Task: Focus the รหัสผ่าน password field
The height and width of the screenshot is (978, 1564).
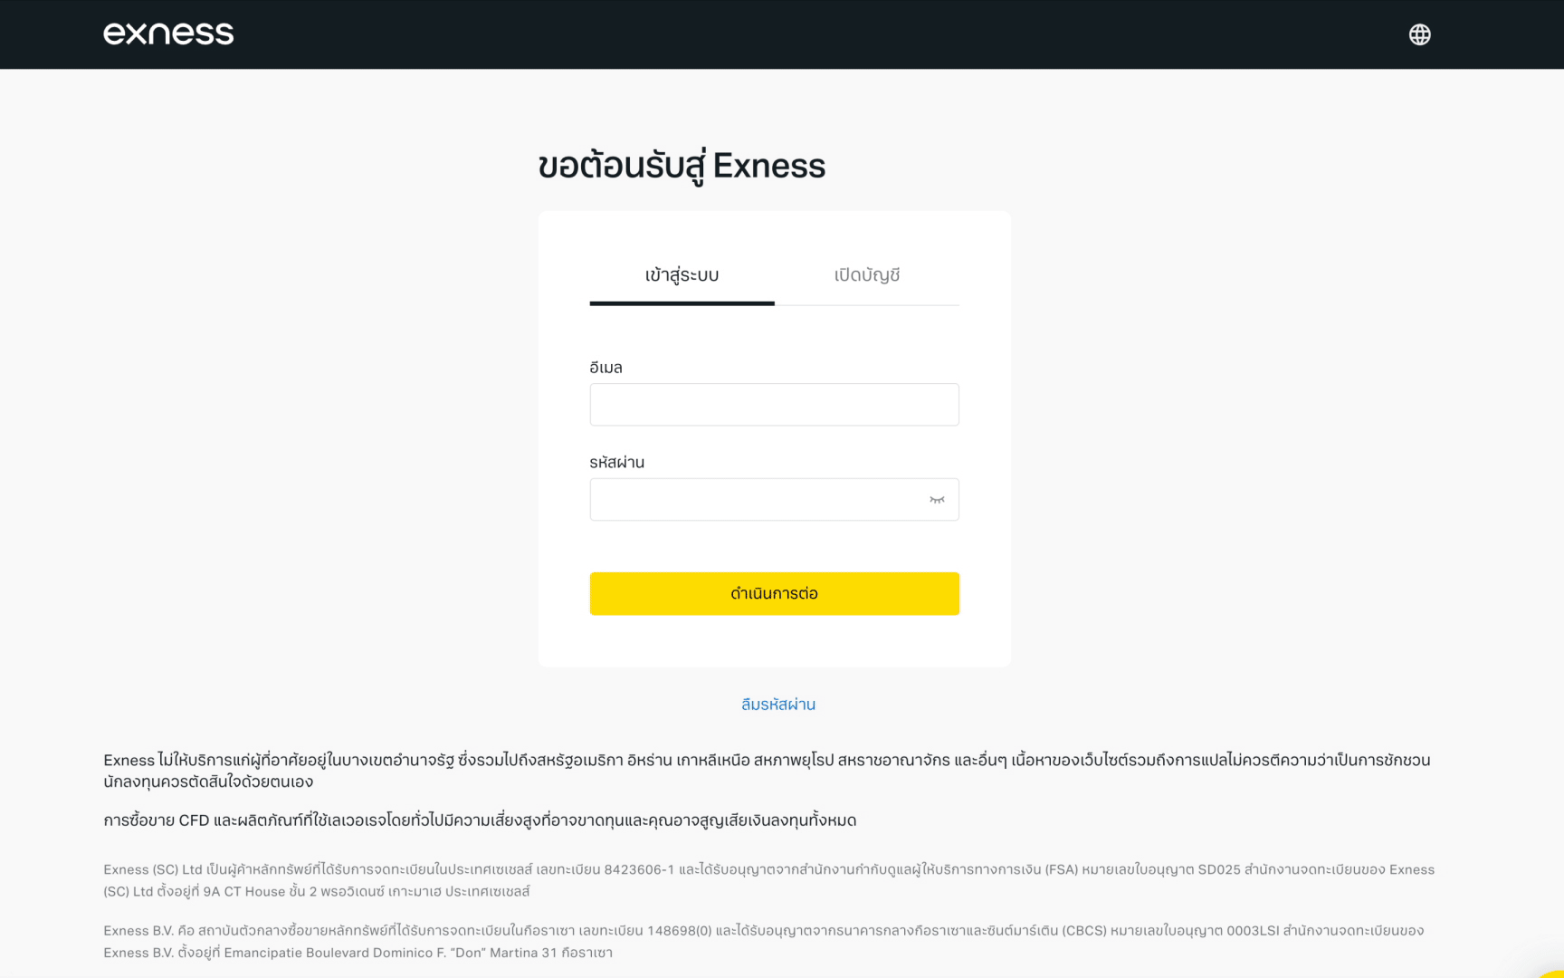Action: click(x=756, y=500)
